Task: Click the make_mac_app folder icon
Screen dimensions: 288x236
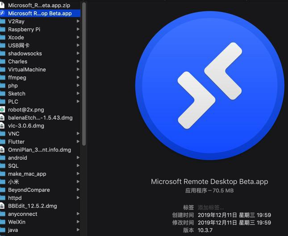Action: tap(2, 174)
